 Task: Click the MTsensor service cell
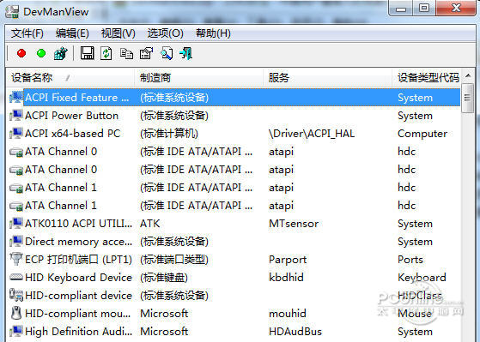coord(294,224)
